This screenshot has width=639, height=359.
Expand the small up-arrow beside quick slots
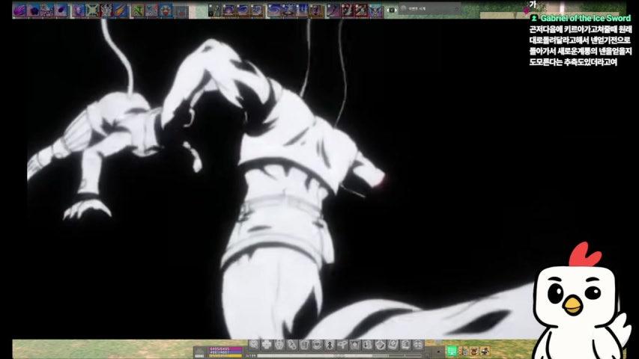click(438, 351)
